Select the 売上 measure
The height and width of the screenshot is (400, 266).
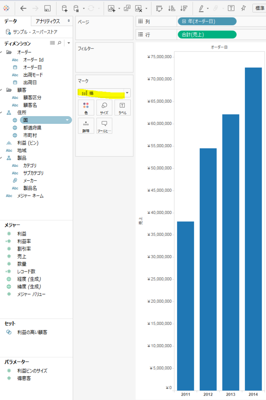(x=22, y=256)
